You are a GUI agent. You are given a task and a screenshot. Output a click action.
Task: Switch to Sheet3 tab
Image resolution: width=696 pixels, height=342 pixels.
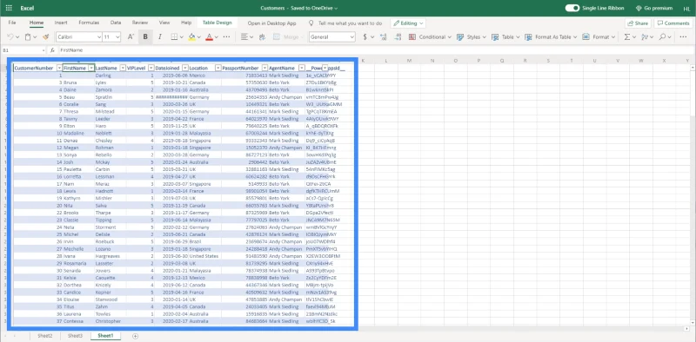[75, 336]
